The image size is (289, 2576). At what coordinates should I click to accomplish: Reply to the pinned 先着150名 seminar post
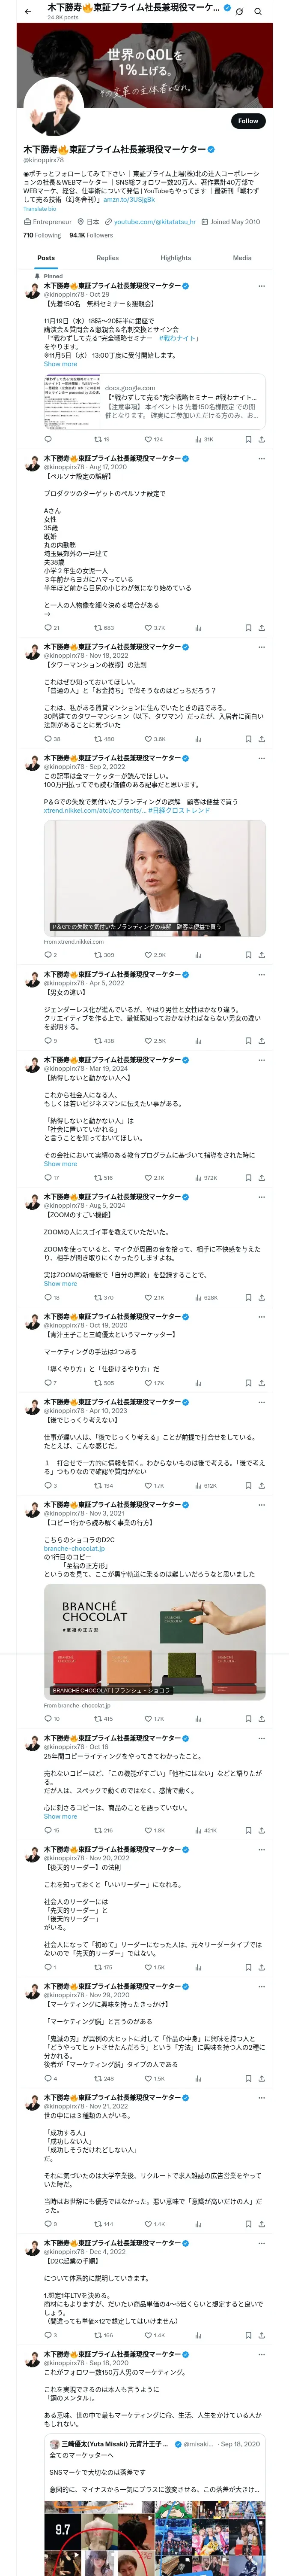[x=47, y=439]
